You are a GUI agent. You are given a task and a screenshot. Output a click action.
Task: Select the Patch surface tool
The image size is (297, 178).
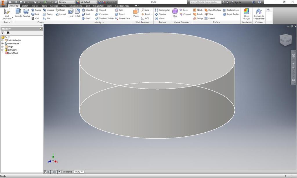pyautogui.click(x=198, y=14)
